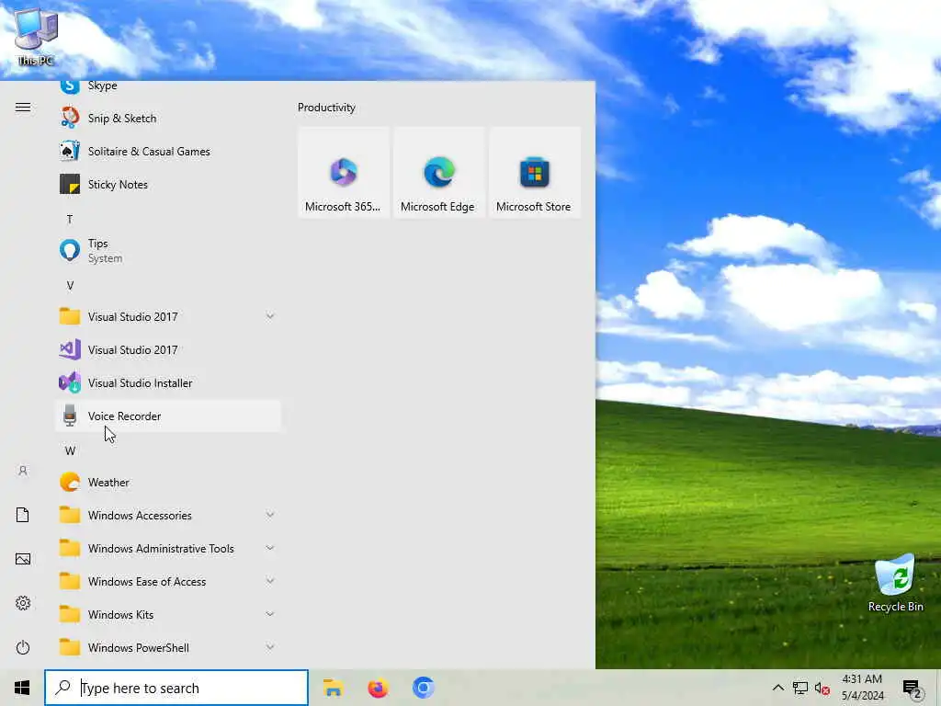This screenshot has width=941, height=706.
Task: Open muted volume tray icon
Action: click(822, 688)
